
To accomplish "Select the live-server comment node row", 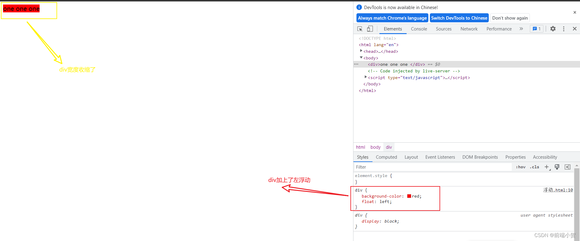I will 414,71.
